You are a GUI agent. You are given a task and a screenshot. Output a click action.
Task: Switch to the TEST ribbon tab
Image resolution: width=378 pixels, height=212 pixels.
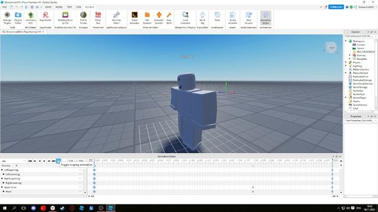click(x=70, y=7)
